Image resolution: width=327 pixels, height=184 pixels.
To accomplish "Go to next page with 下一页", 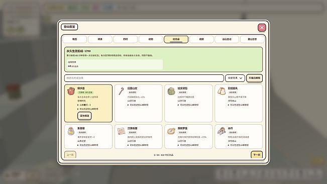I will coord(257,154).
